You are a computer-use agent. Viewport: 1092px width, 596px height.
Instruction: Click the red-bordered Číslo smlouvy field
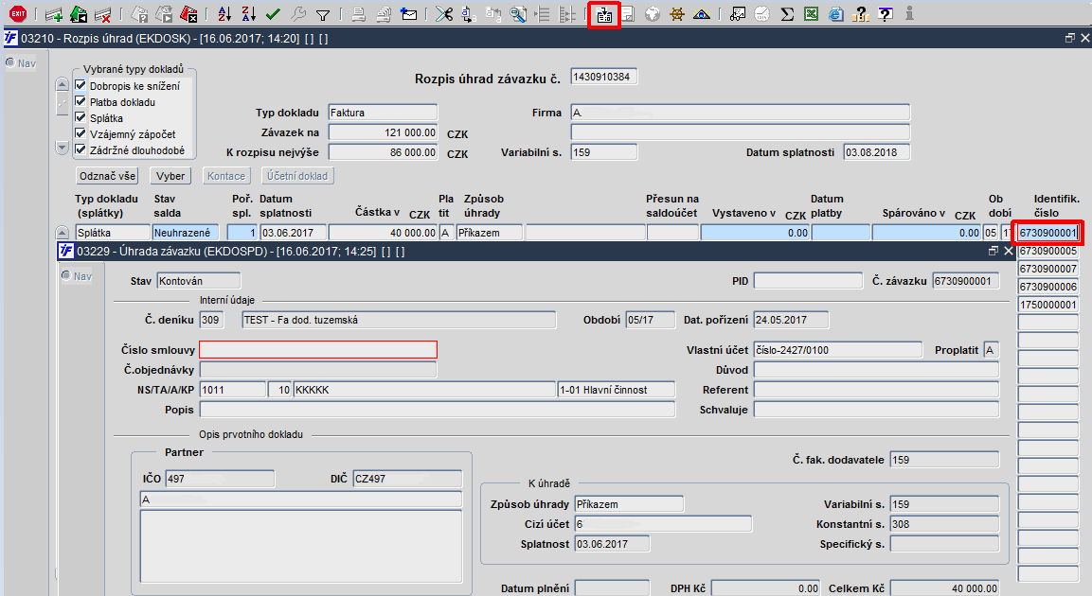[318, 349]
